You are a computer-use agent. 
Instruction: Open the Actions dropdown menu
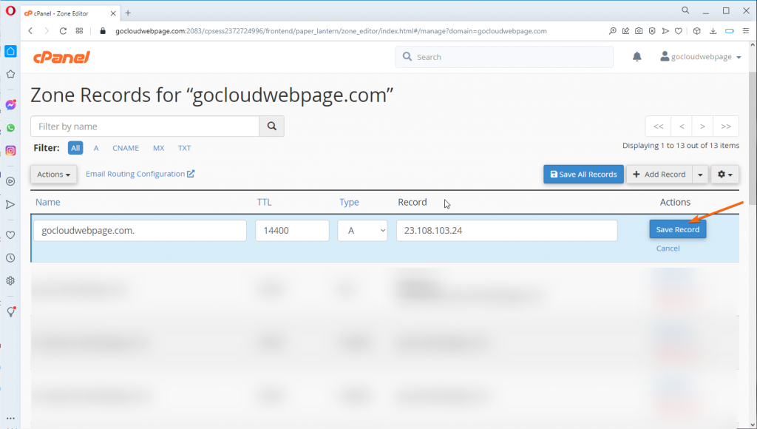[52, 174]
